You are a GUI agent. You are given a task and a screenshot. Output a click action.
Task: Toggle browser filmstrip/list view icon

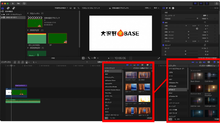(70, 8)
